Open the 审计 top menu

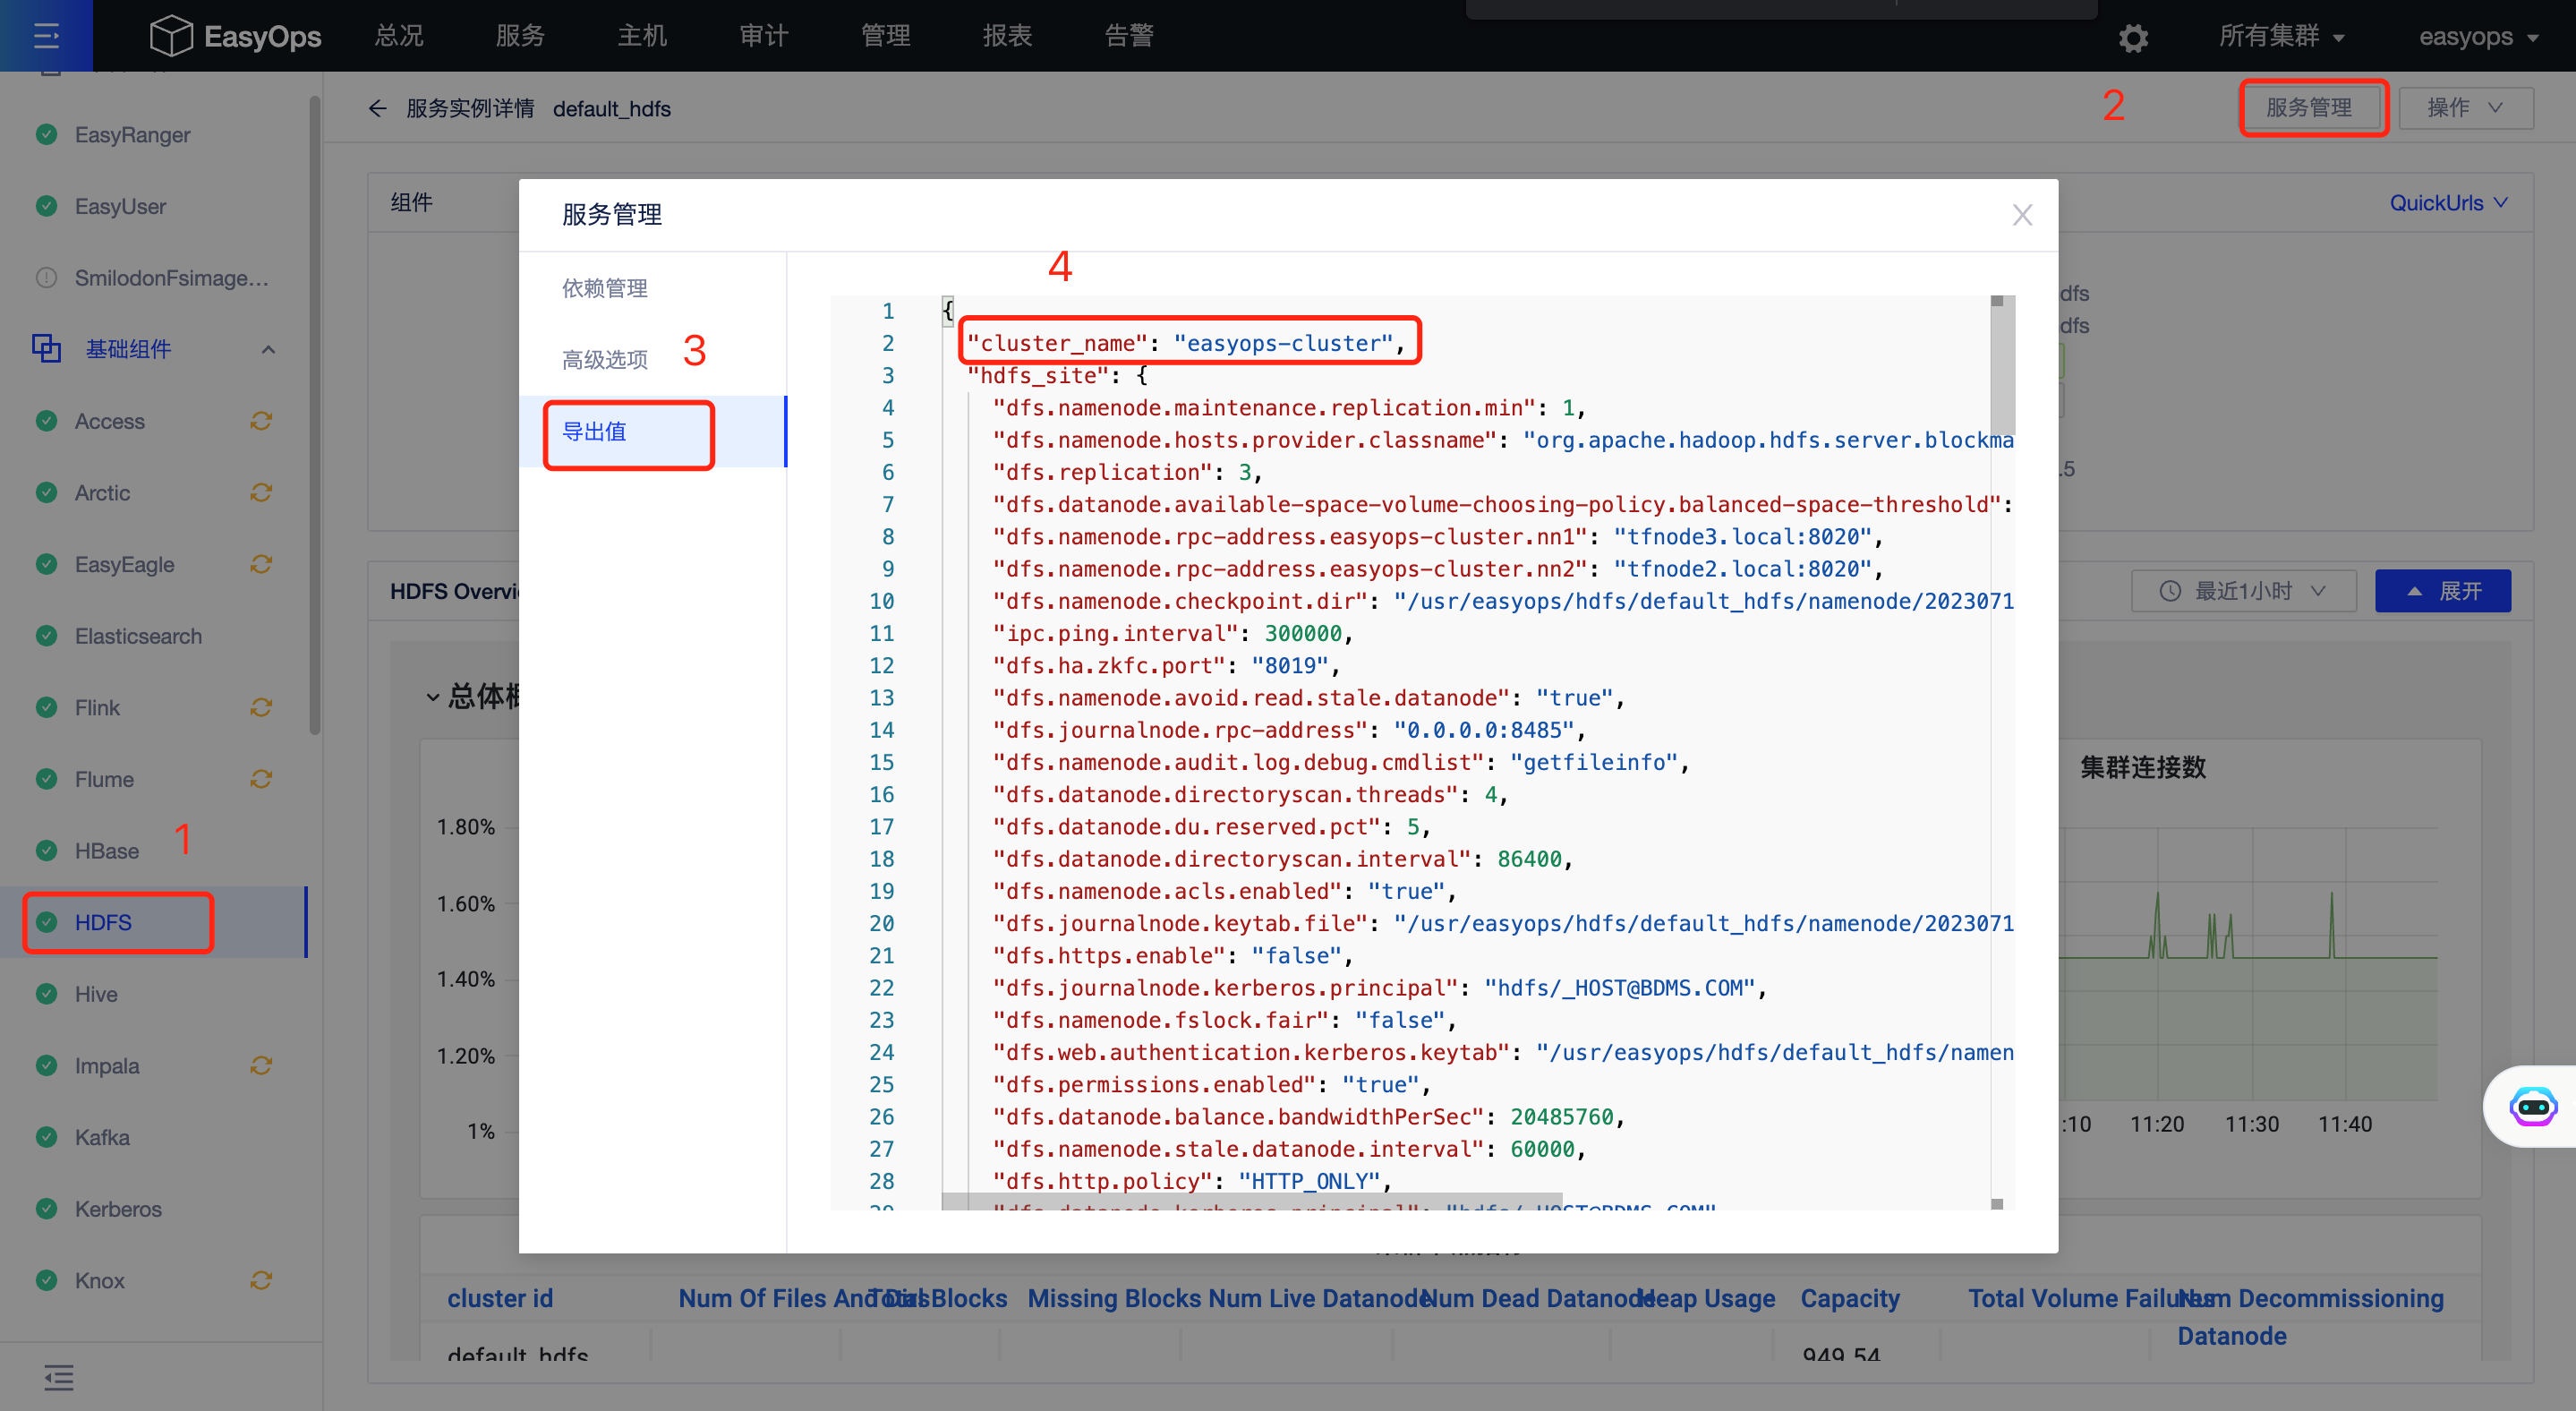coord(764,36)
